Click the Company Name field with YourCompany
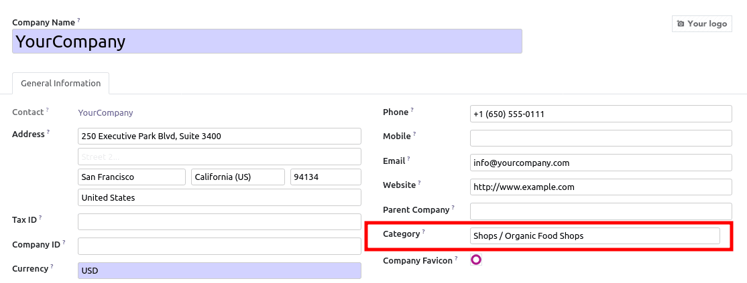The image size is (747, 283). pos(267,41)
